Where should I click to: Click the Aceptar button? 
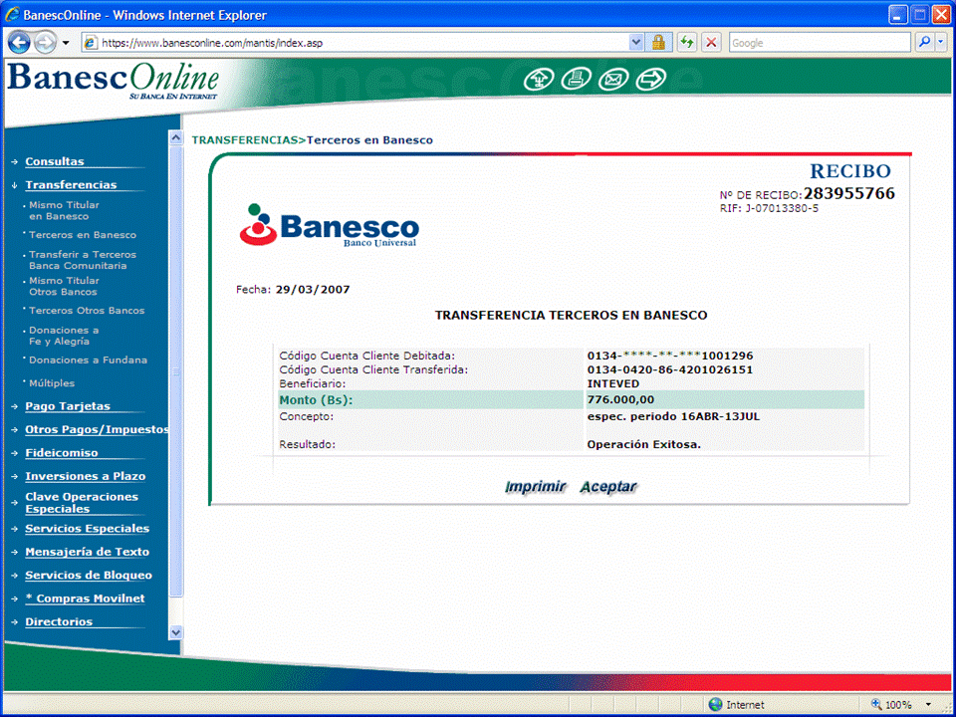click(x=607, y=487)
